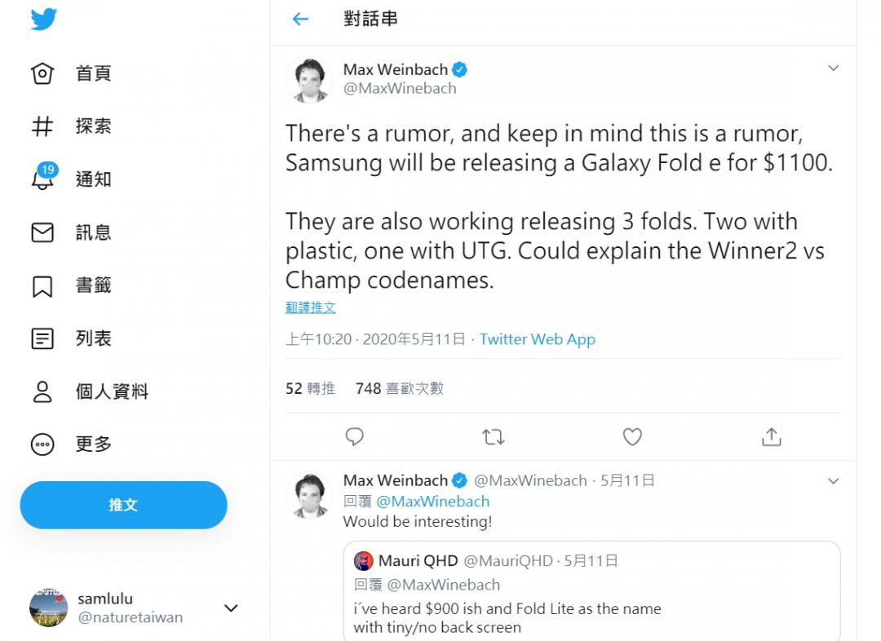
Task: Open notifications bell with 19 badge
Action: pos(42,179)
